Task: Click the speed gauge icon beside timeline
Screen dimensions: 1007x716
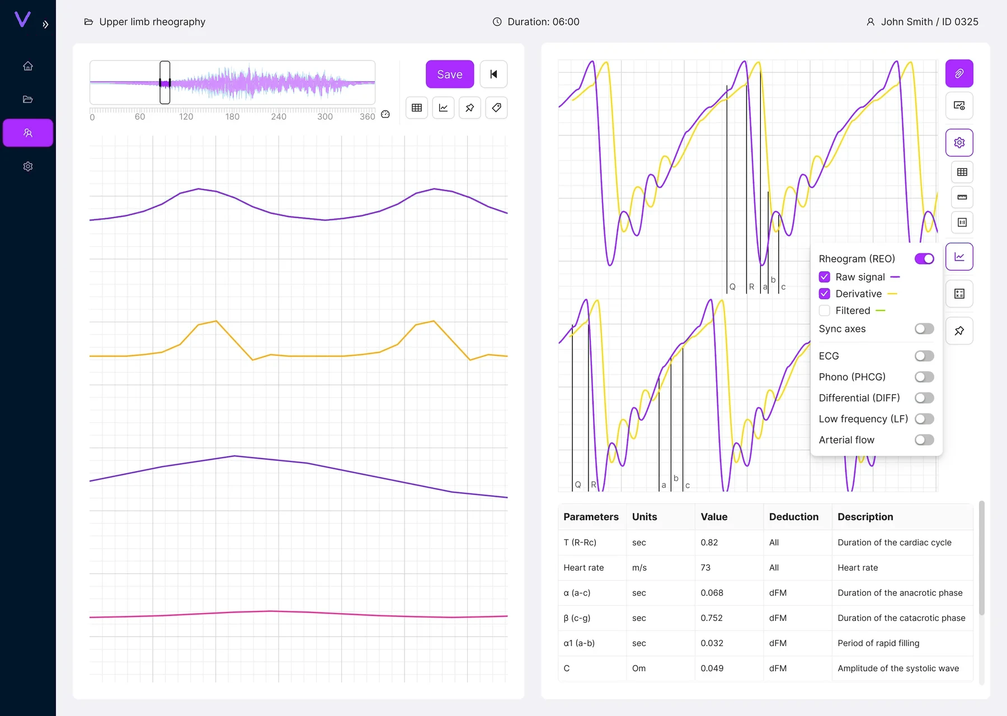Action: (x=385, y=114)
